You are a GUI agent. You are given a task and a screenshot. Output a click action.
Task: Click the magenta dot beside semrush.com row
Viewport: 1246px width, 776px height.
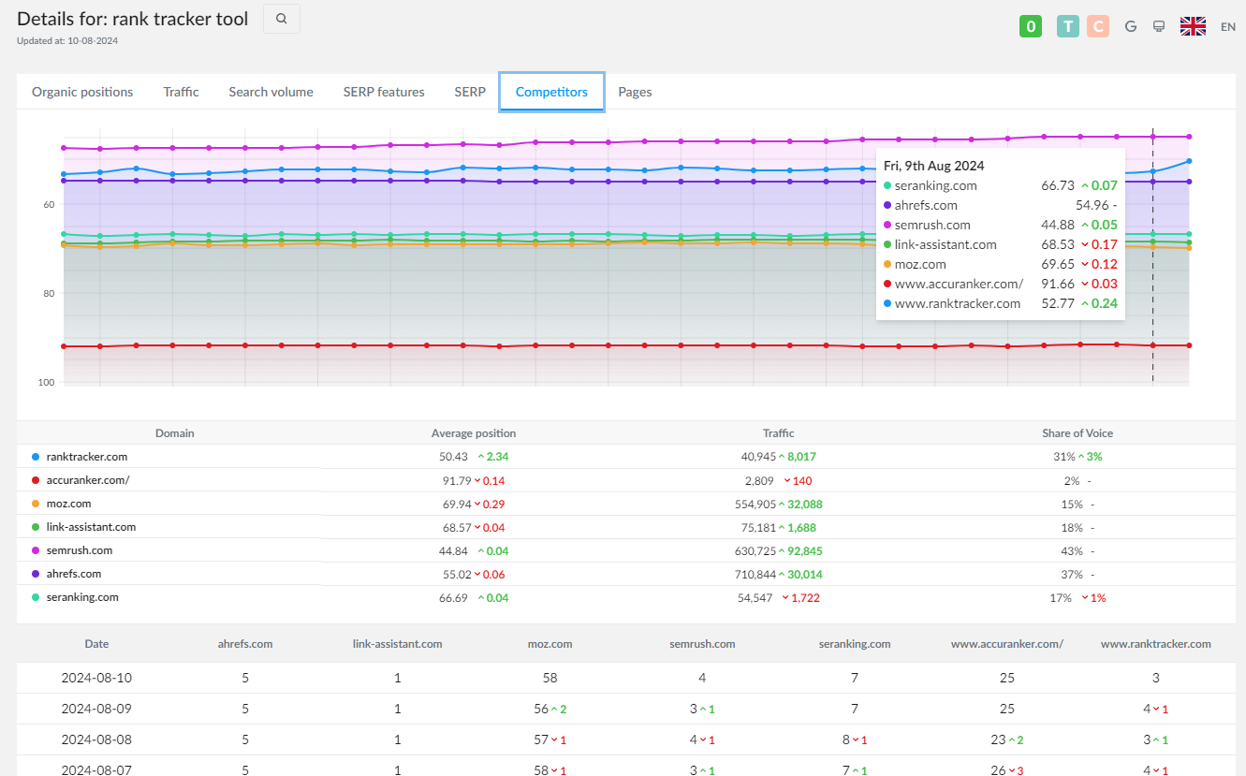pos(36,550)
